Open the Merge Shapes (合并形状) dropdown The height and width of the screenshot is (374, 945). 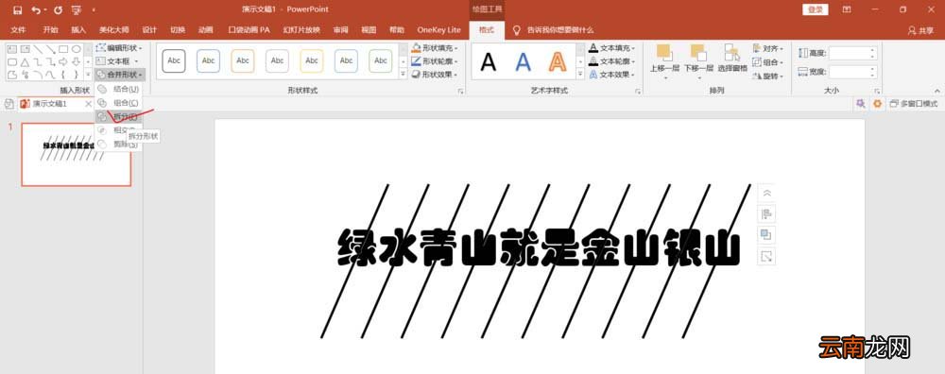(x=120, y=75)
